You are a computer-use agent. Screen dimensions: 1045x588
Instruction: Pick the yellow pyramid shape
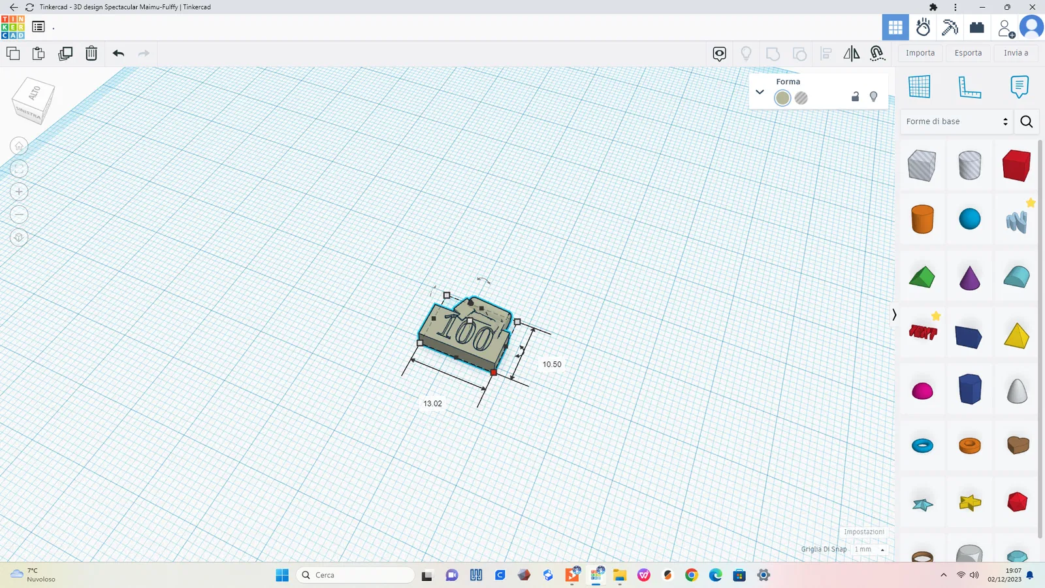point(1017,335)
